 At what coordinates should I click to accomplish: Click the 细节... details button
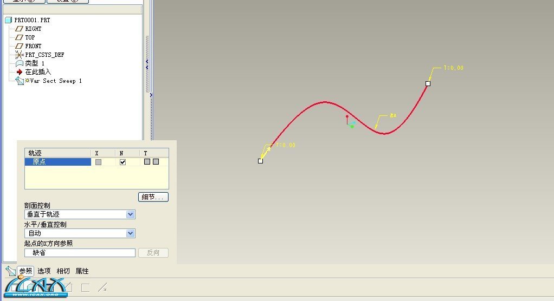tap(153, 197)
